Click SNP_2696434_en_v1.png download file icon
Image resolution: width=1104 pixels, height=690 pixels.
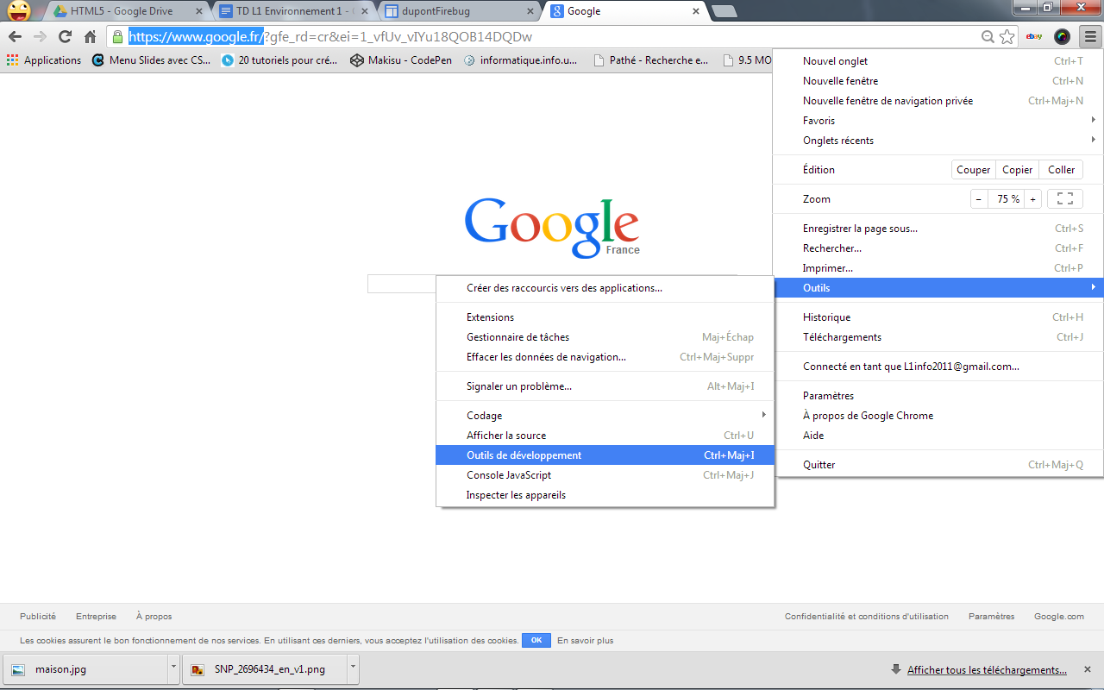[x=198, y=669]
